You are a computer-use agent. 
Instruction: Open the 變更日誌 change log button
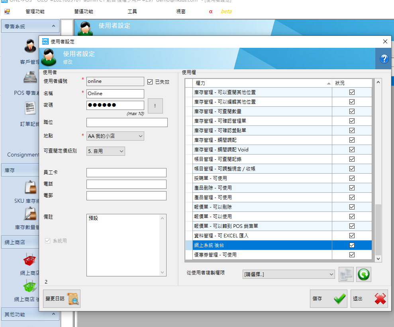click(62, 299)
